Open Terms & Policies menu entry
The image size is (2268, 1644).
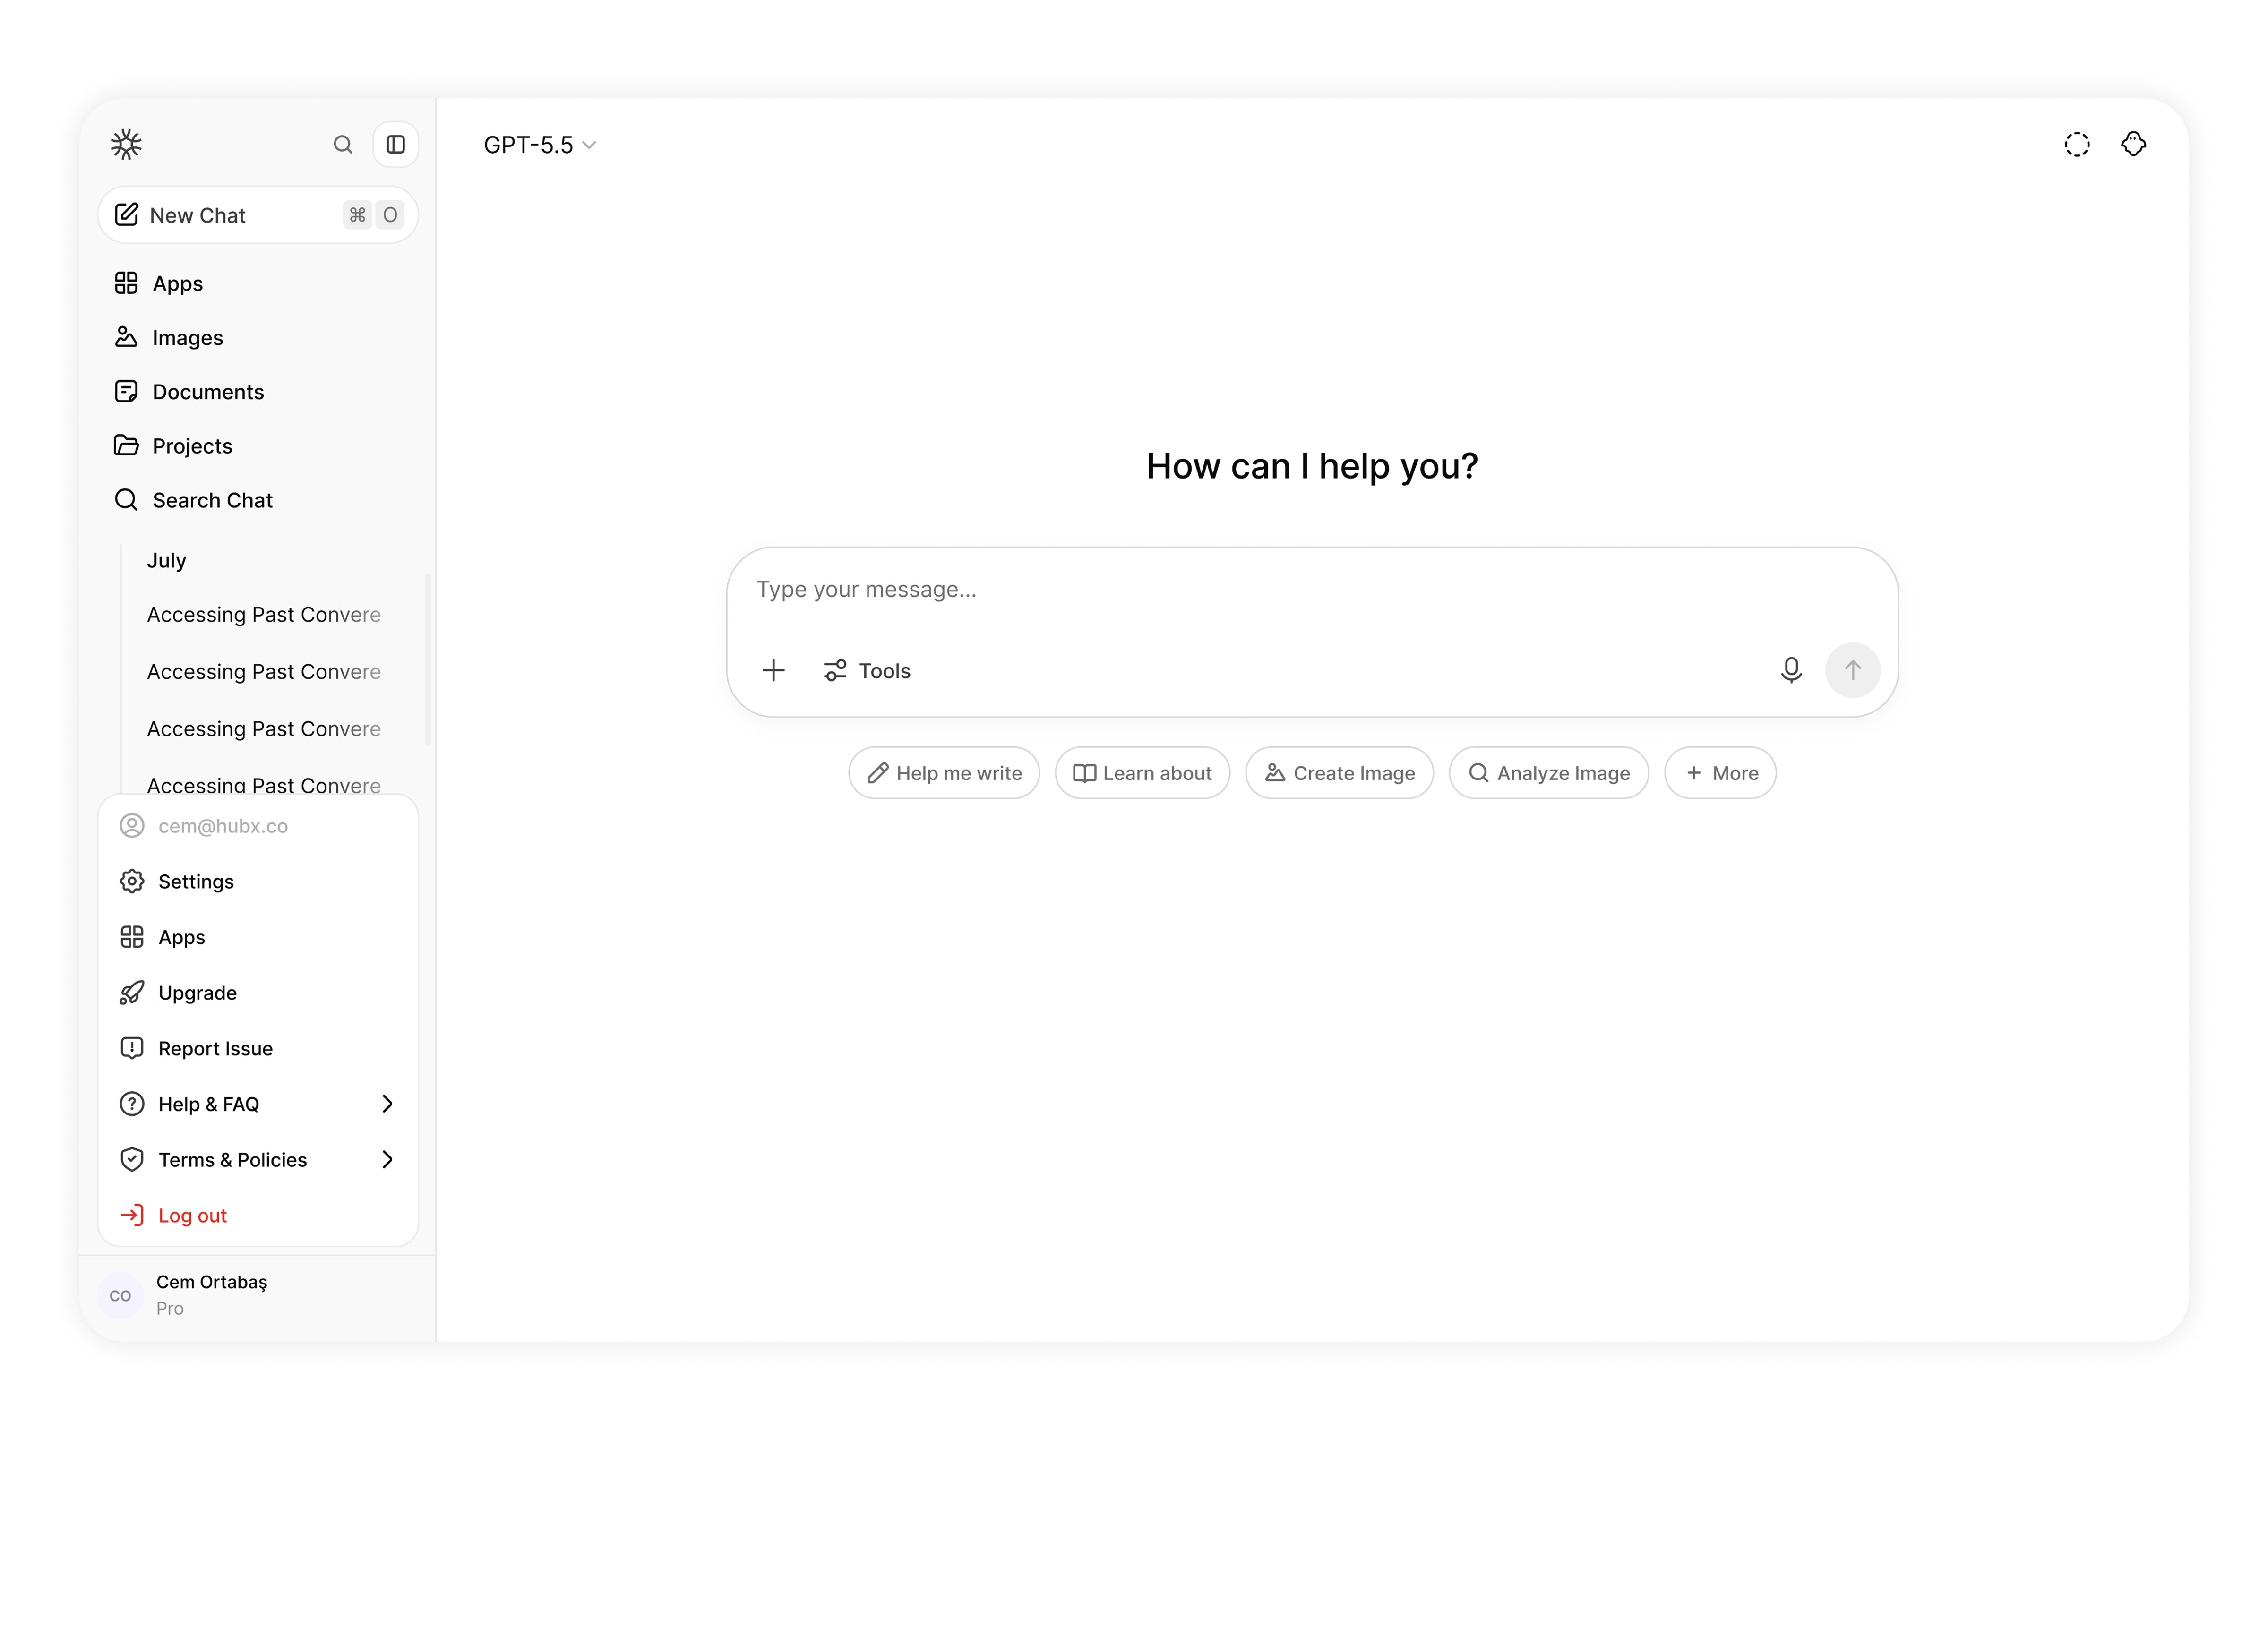coord(258,1160)
